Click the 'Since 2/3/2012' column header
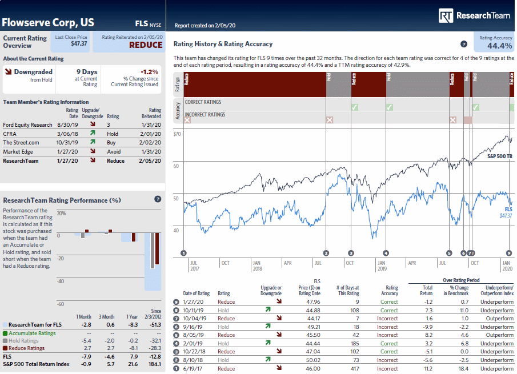517x374 pixels. point(153,313)
